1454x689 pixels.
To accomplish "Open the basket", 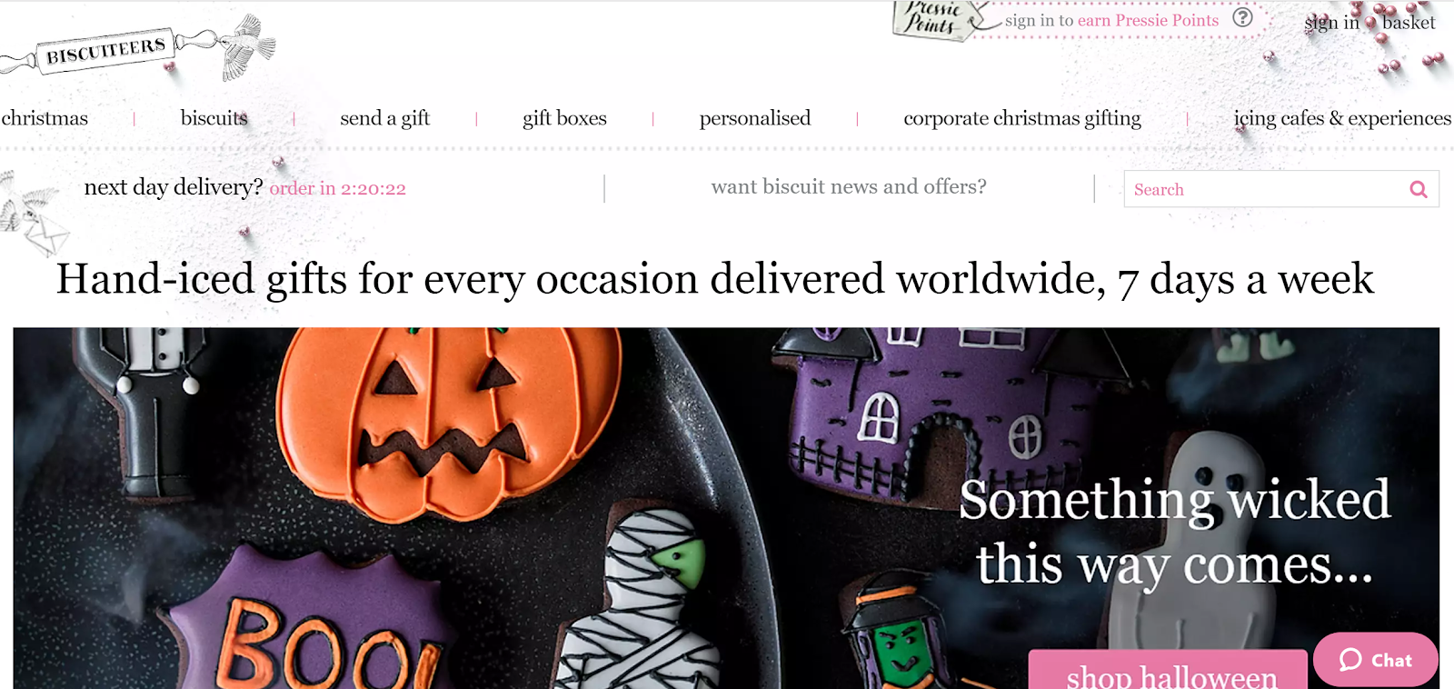I will click(x=1409, y=23).
